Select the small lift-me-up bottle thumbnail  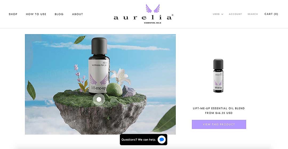pyautogui.click(x=218, y=76)
